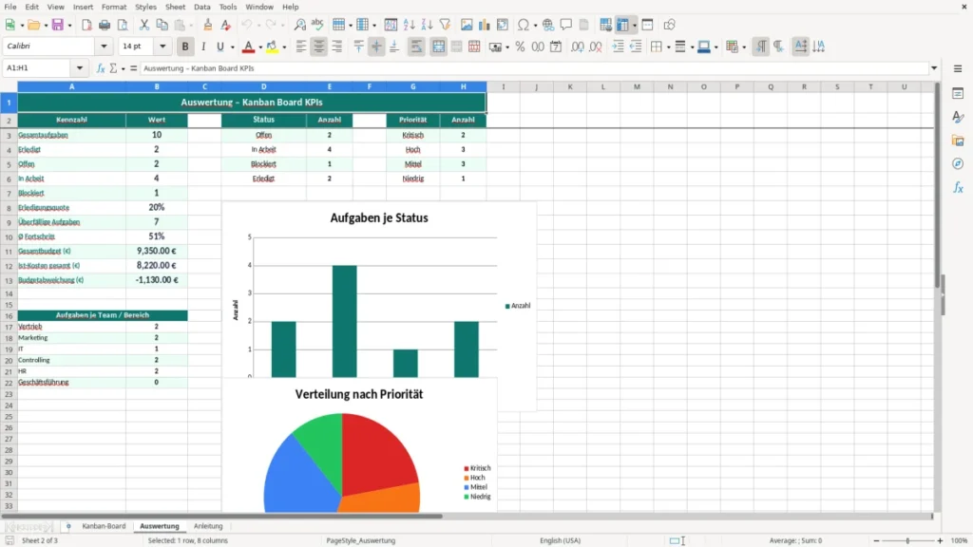This screenshot has height=547, width=973.
Task: Open the Function Wizard fx icon
Action: (101, 68)
